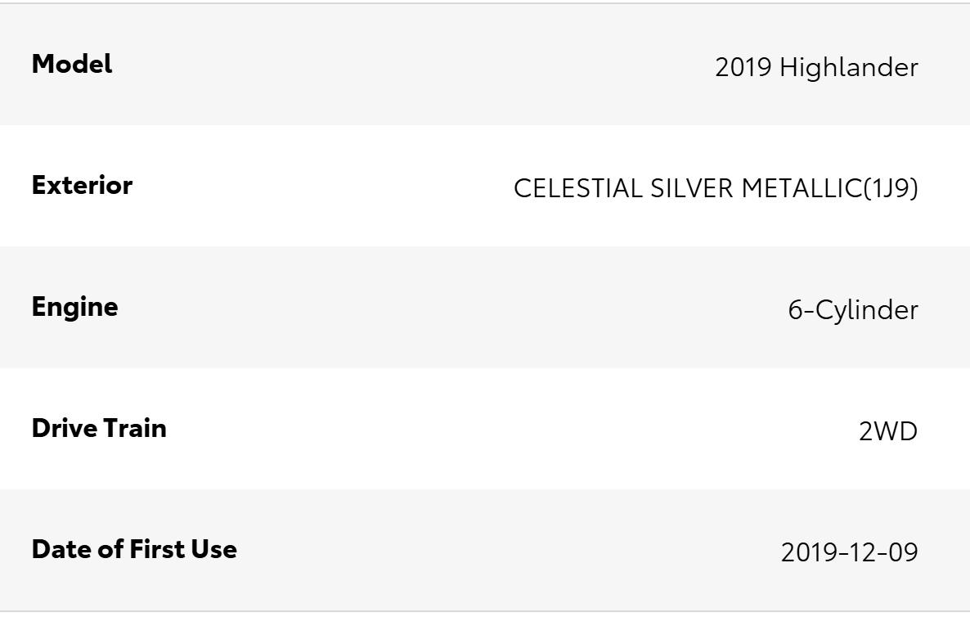Select the 2WD value
Screen dimensions: 970x617
pos(888,431)
